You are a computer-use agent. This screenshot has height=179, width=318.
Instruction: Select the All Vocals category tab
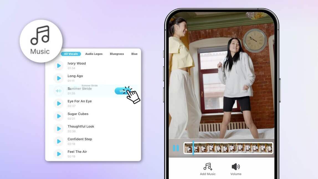pyautogui.click(x=71, y=54)
